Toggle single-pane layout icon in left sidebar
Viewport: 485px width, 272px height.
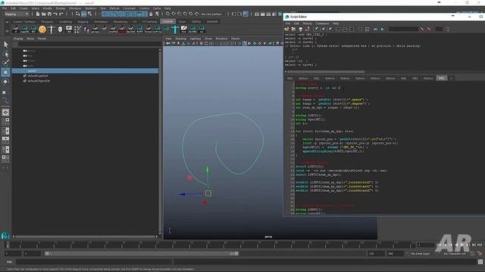click(x=5, y=113)
